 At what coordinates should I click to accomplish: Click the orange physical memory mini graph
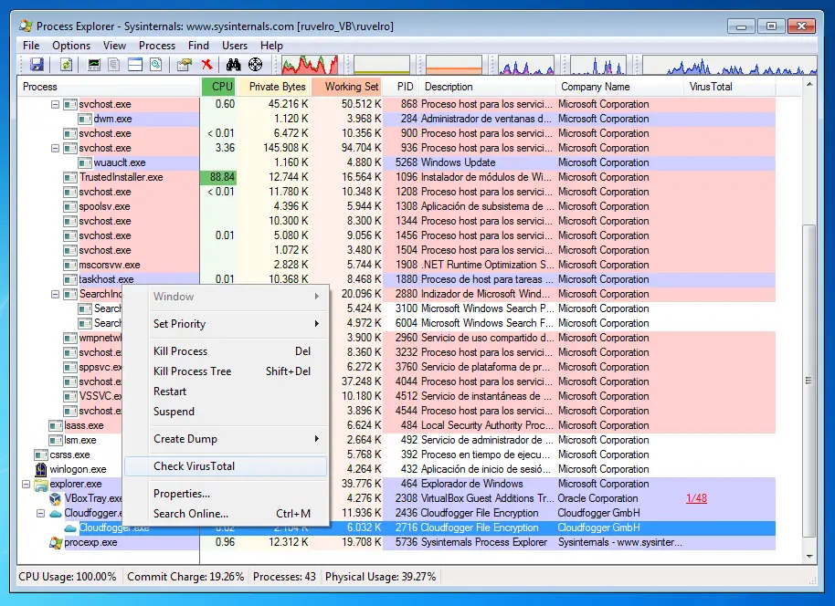(x=454, y=65)
